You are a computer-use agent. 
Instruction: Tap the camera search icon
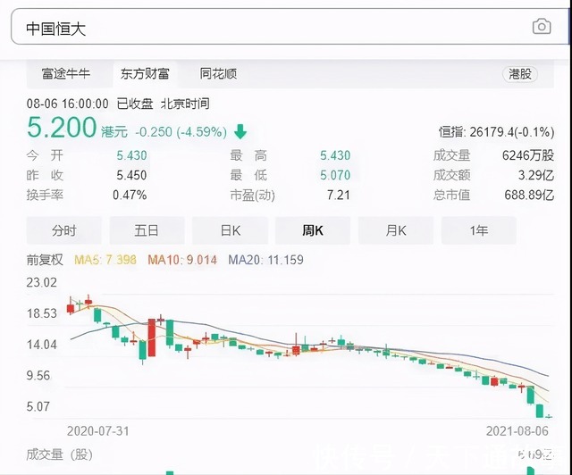pos(542,27)
